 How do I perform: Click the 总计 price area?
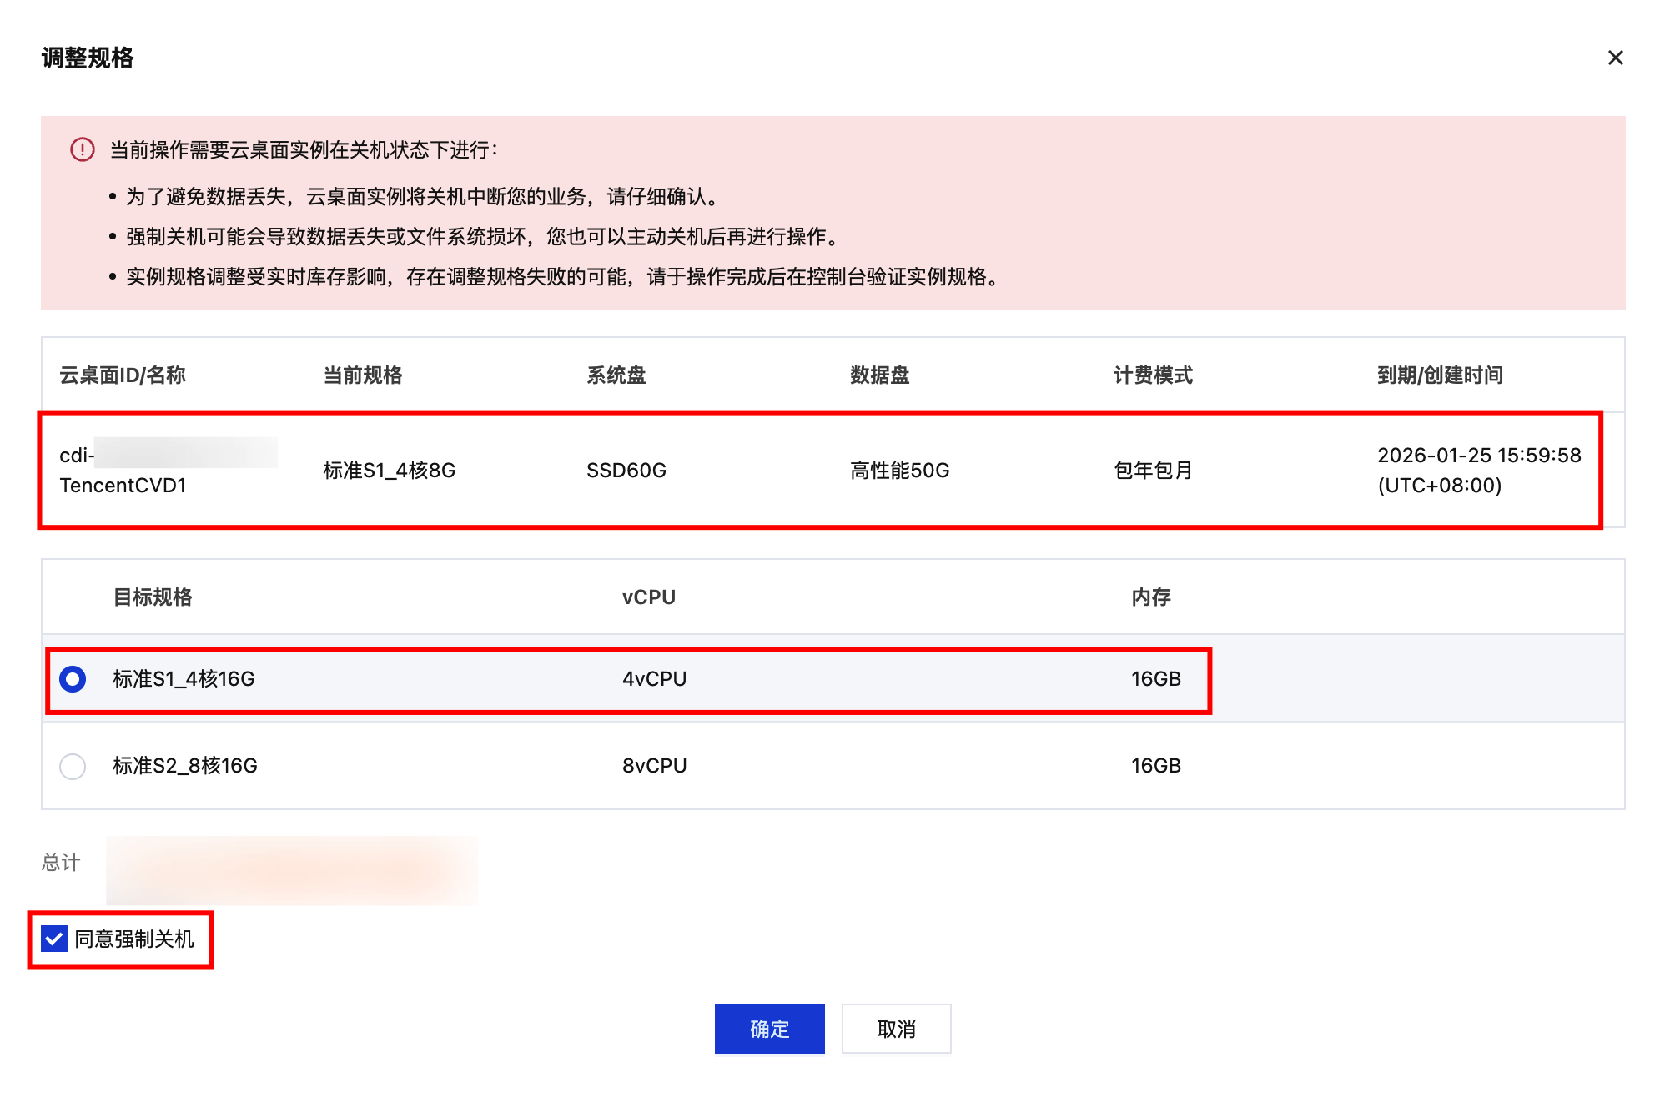tap(292, 869)
